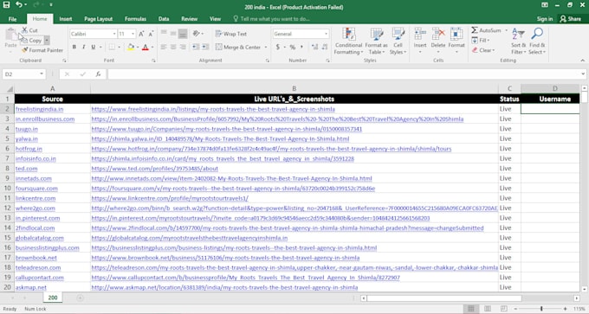Screen dimensions: 589x314
Task: Open the General number format dropdown
Action: [326, 34]
